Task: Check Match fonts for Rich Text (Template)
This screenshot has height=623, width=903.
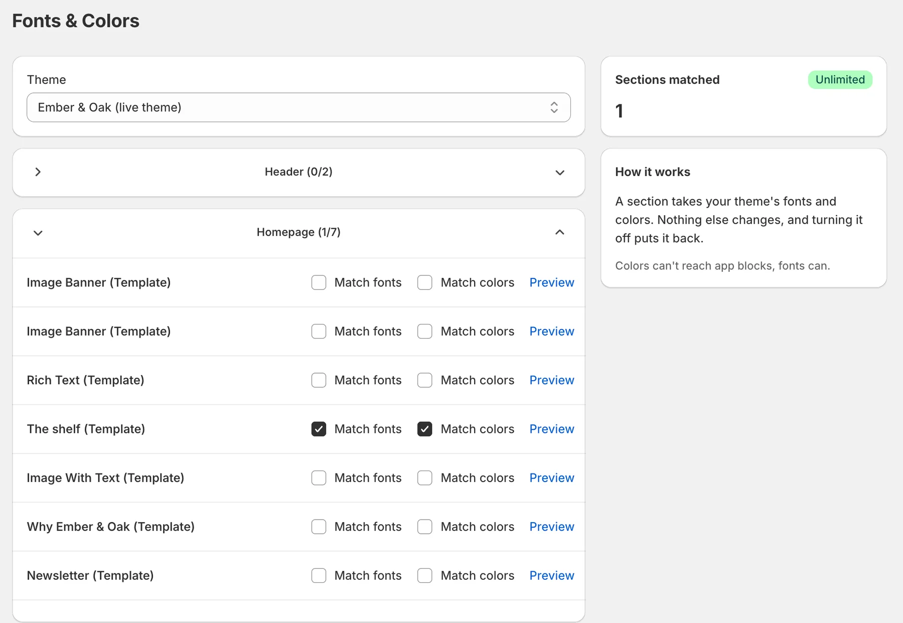Action: (x=319, y=380)
